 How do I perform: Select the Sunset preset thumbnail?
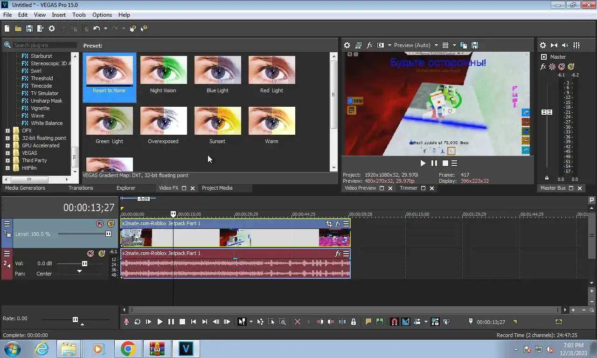(x=217, y=121)
